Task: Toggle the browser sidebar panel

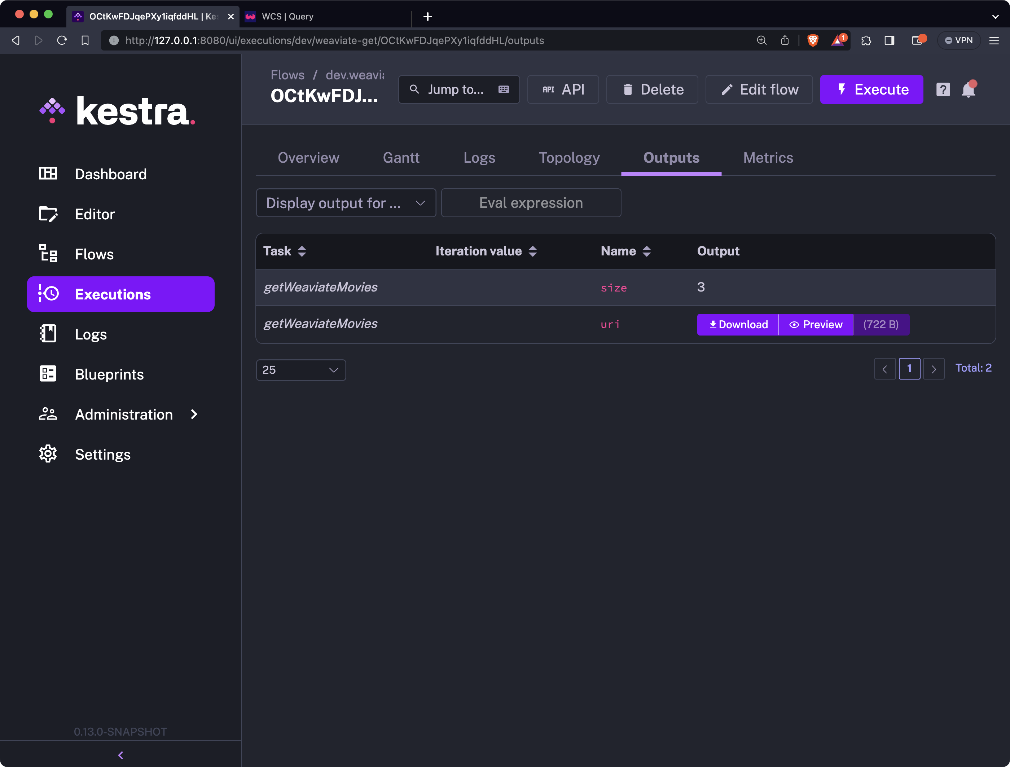Action: (x=889, y=41)
